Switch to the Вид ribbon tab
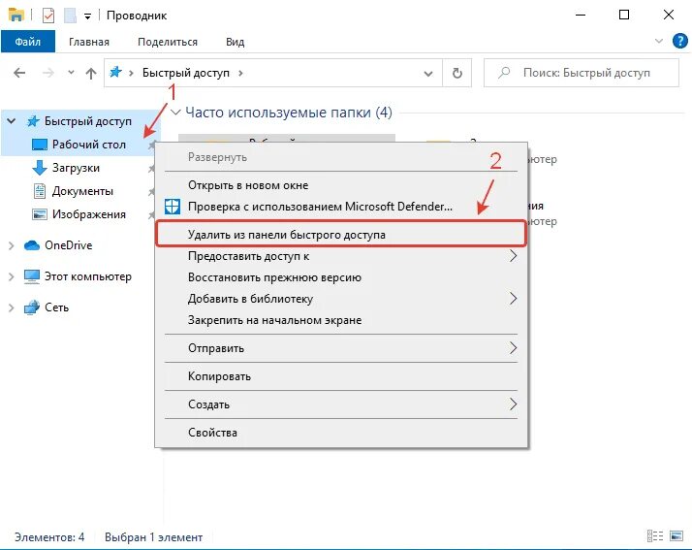Viewport: 692px width, 550px height. (x=236, y=42)
